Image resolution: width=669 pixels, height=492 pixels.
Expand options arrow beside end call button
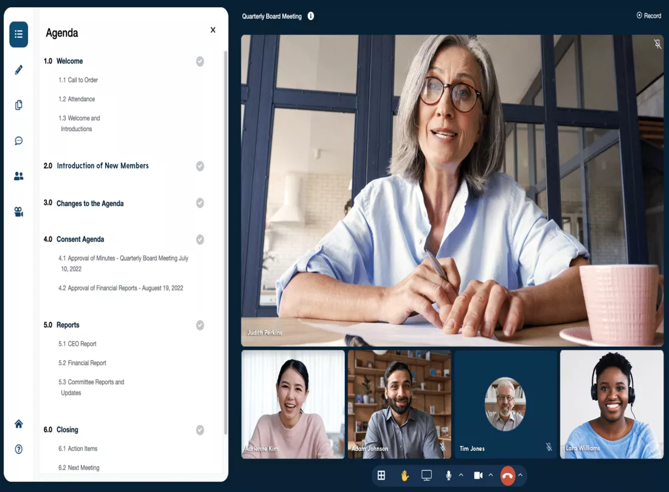click(x=521, y=475)
